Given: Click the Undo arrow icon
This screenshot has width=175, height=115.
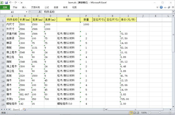Looking at the screenshot, I should (x=10, y=3).
